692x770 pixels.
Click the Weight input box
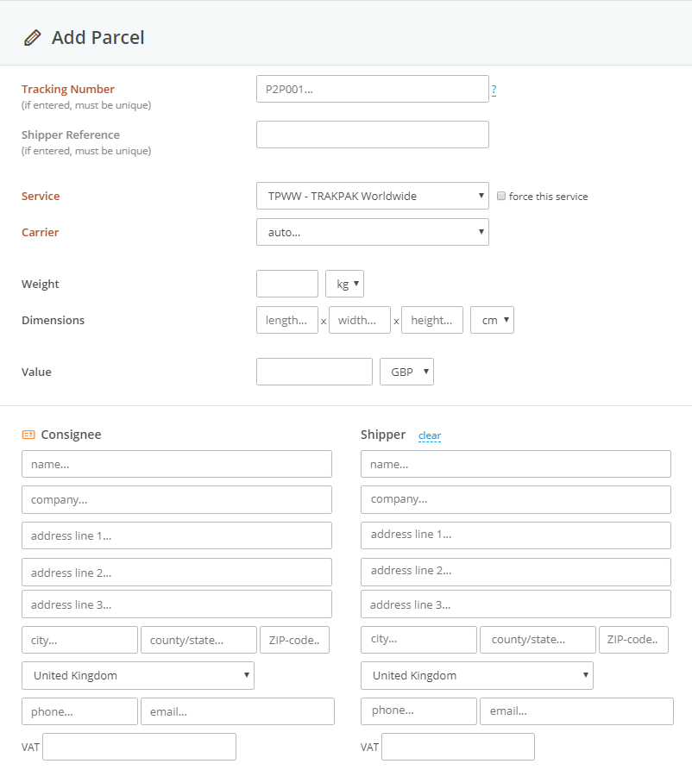point(286,283)
